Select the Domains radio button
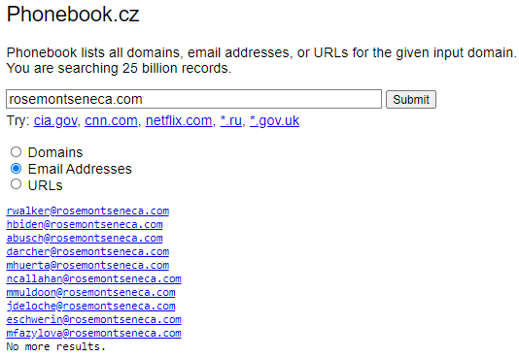The image size is (519, 357). point(16,152)
